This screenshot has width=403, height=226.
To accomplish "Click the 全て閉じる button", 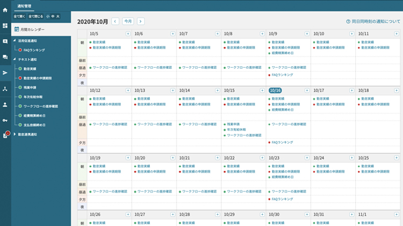I will click(35, 17).
